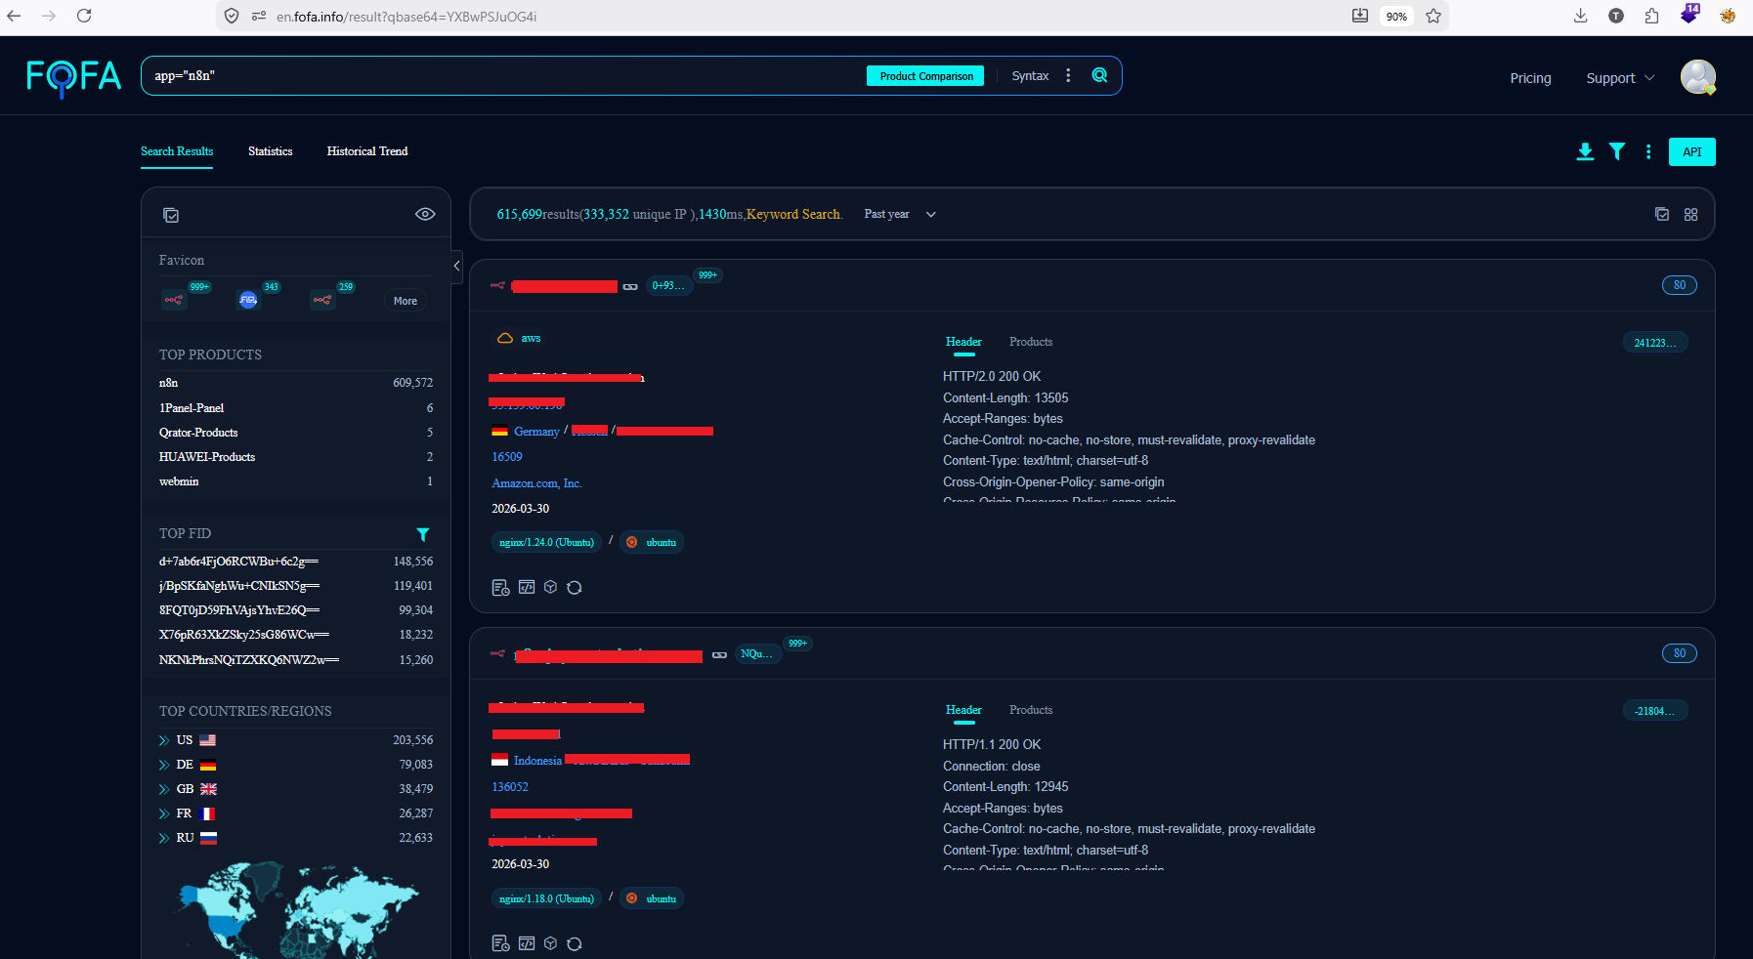Switch to grid view layout icon
Viewport: 1753px width, 959px height.
coord(1690,215)
